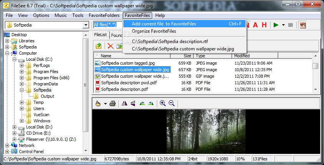Sort by the Name column header
324x165 pixels.
[x=132, y=56]
